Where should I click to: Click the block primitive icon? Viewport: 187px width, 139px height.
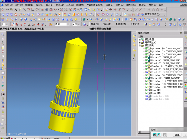(63, 19)
